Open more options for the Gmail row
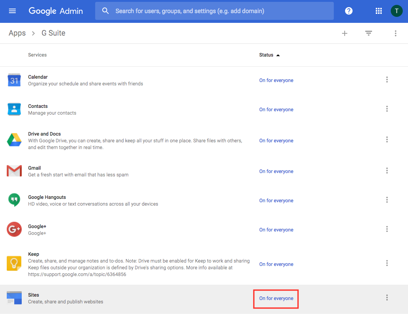The width and height of the screenshot is (408, 318). [387, 170]
